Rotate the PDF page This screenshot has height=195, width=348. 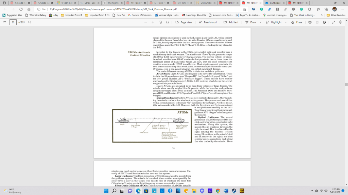(160, 22)
